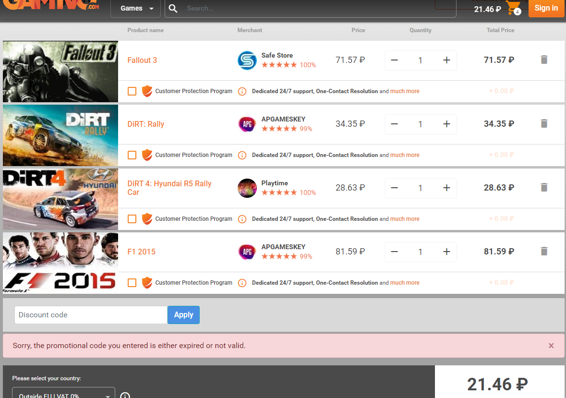Viewport: 566px width, 398px height.
Task: Open the DiRT 4 Hyundai cover thumbnail
Action: (x=60, y=199)
